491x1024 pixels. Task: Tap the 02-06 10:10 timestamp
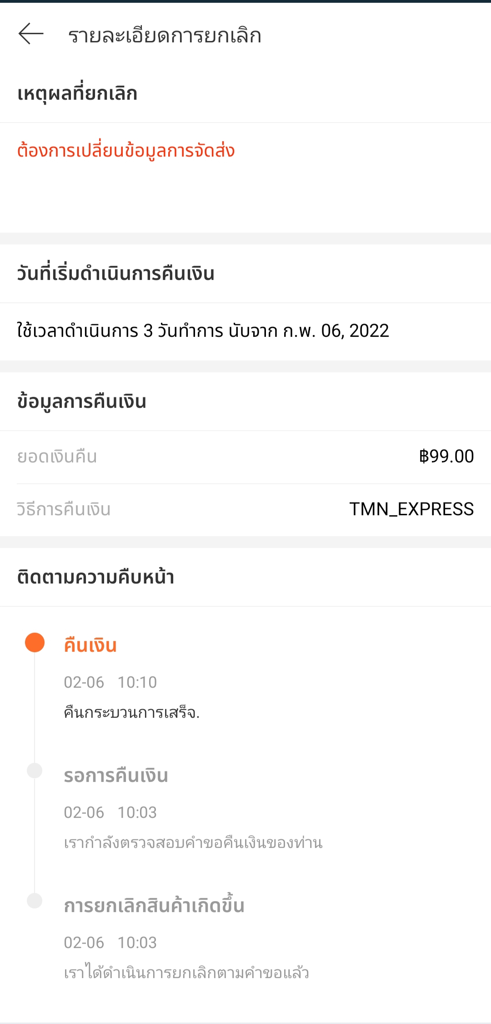[110, 682]
